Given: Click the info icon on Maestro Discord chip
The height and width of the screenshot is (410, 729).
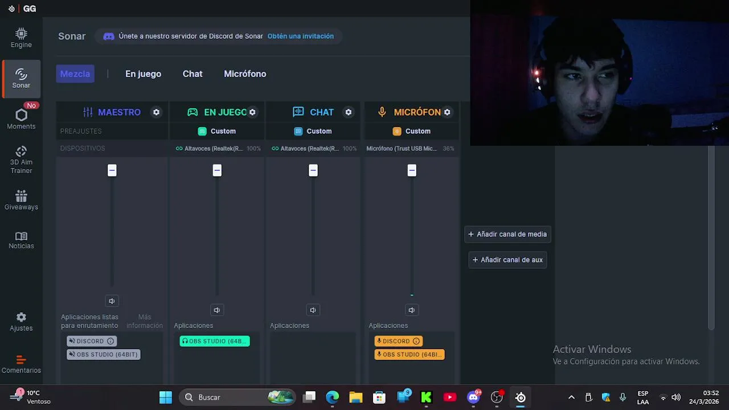Looking at the screenshot, I should [x=110, y=341].
